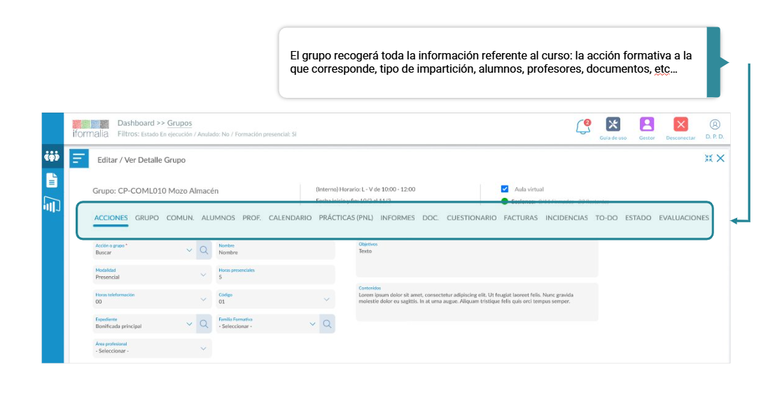Select the ESTADO tab

click(638, 217)
